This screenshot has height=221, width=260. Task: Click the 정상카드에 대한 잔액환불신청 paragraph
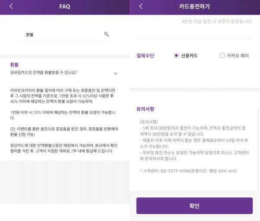[64, 148]
